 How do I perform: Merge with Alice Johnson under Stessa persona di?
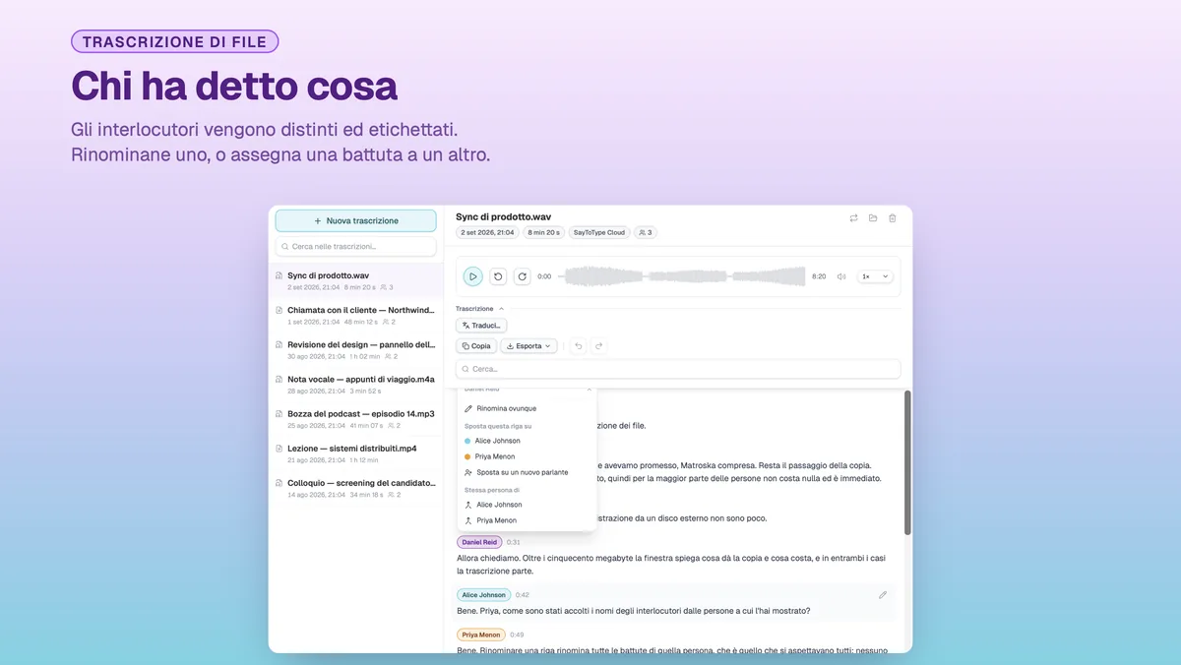[x=527, y=505]
